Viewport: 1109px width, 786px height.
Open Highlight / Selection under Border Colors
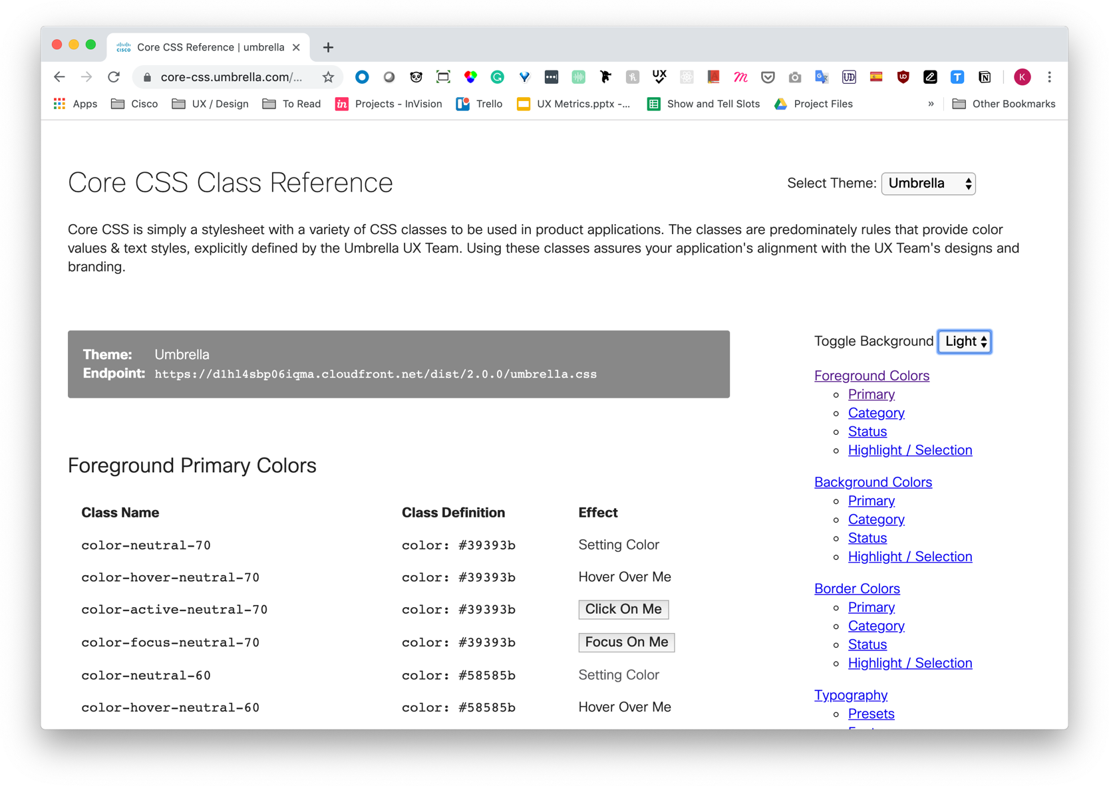(910, 663)
